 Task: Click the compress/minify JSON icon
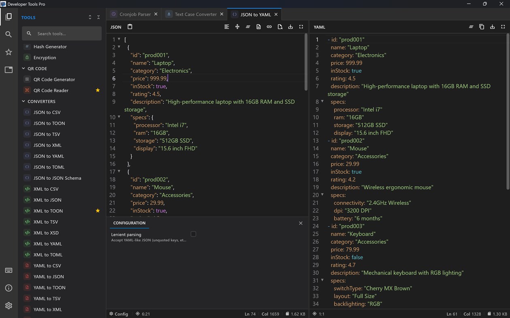click(x=237, y=27)
